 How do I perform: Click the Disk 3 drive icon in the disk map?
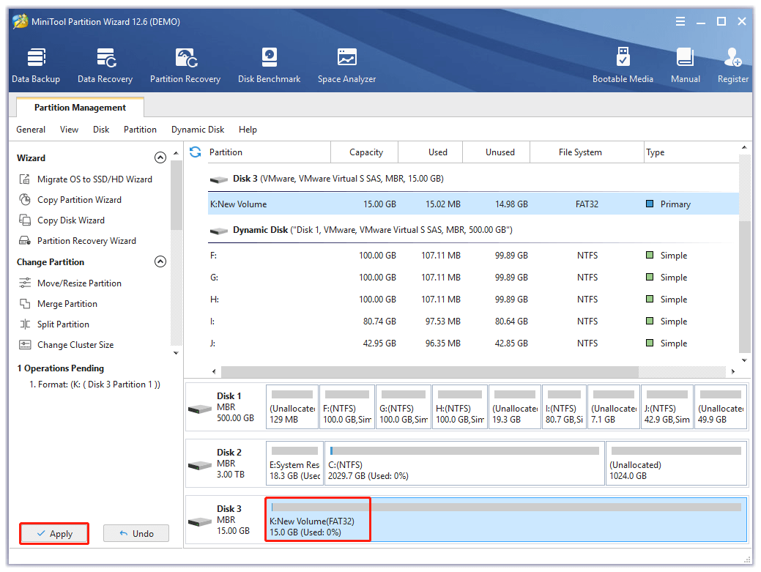(x=200, y=521)
